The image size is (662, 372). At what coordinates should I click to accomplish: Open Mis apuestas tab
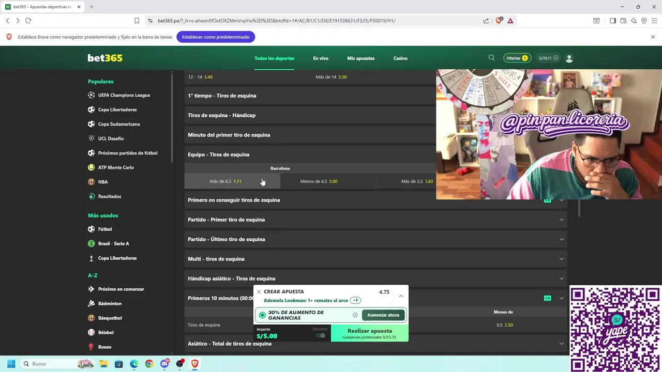361,58
